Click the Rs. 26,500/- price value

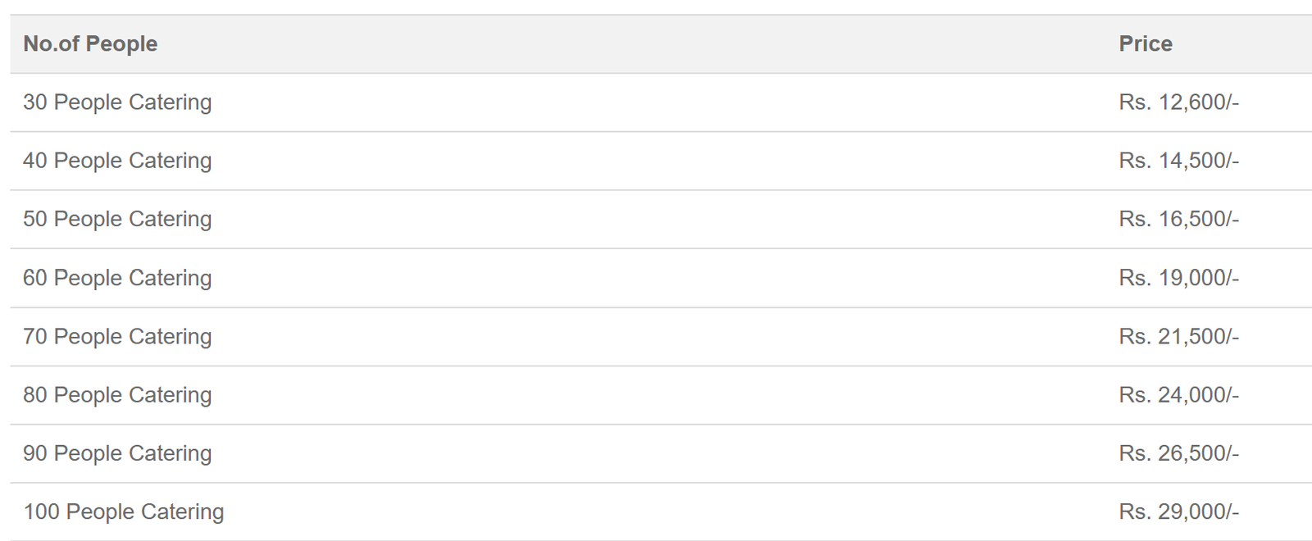coord(1178,453)
